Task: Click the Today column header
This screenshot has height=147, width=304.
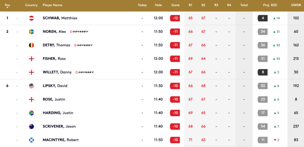Action: [x=142, y=5]
